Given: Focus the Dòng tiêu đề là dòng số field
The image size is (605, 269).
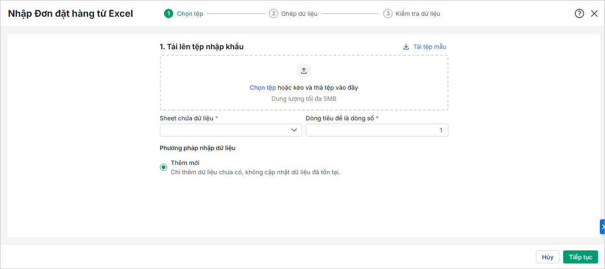Looking at the screenshot, I should click(x=376, y=130).
